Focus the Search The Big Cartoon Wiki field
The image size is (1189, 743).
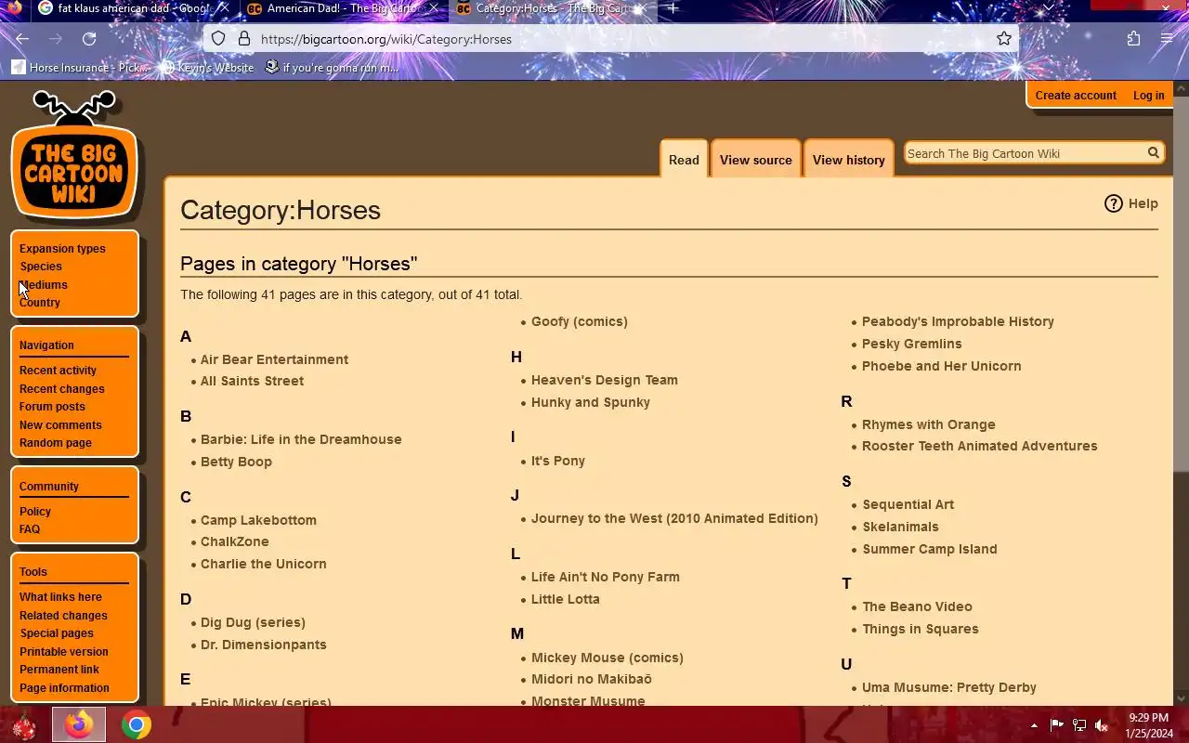[x=1025, y=153]
